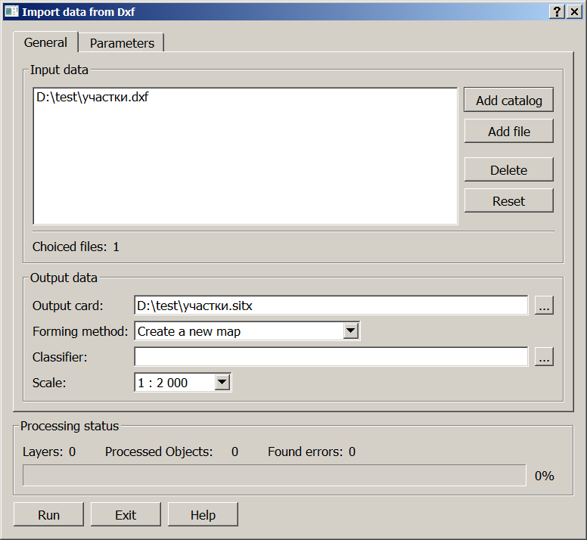Expand the Scale dropdown arrow
The height and width of the screenshot is (540, 587).
(222, 383)
